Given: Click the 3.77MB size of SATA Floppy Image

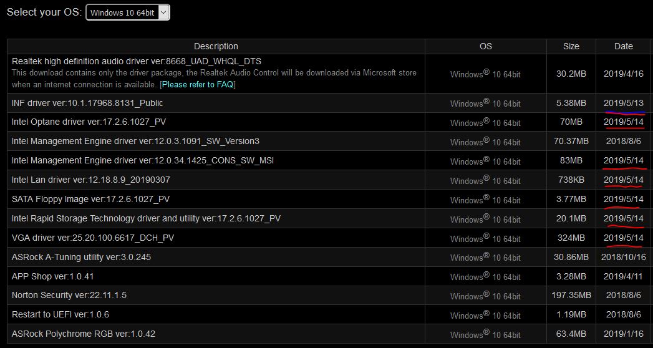Looking at the screenshot, I should [x=571, y=199].
